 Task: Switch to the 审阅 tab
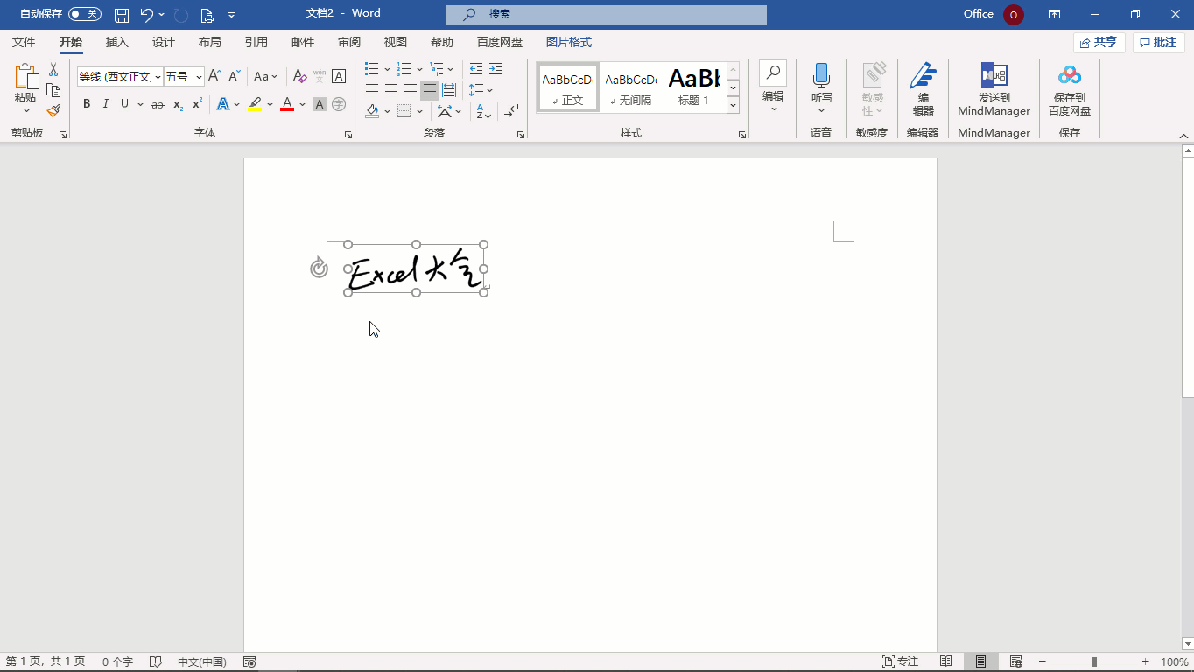tap(348, 42)
